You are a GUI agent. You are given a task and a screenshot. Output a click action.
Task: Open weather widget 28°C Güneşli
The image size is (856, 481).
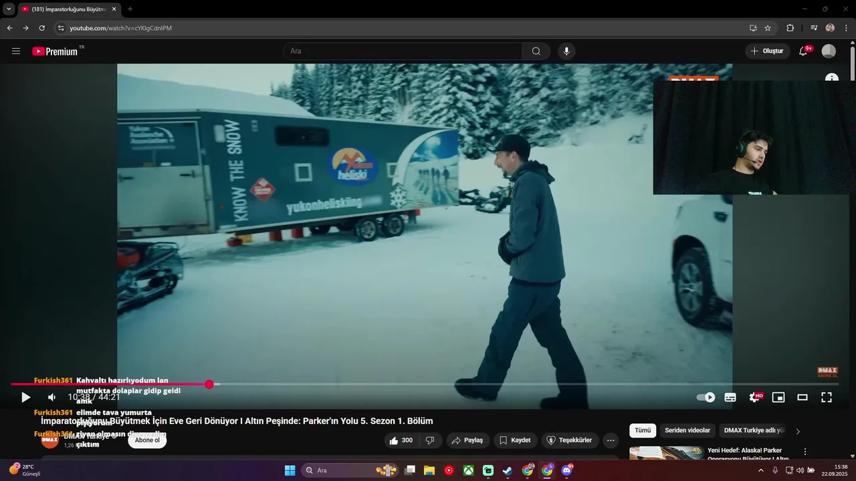coord(25,470)
